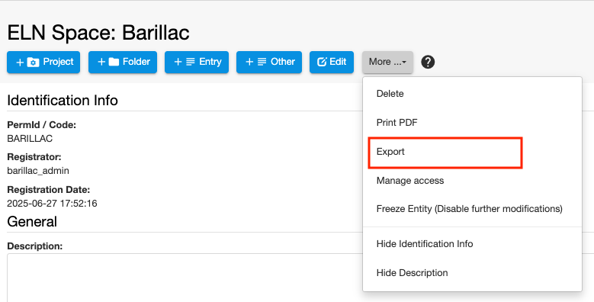Click the ELN Space: Barillac title
The image size is (594, 302).
click(98, 33)
